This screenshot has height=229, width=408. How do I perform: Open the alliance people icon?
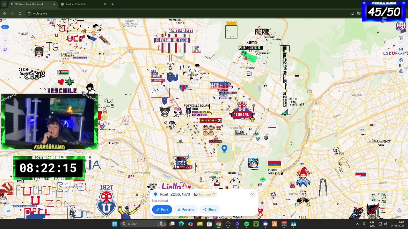click(401, 49)
